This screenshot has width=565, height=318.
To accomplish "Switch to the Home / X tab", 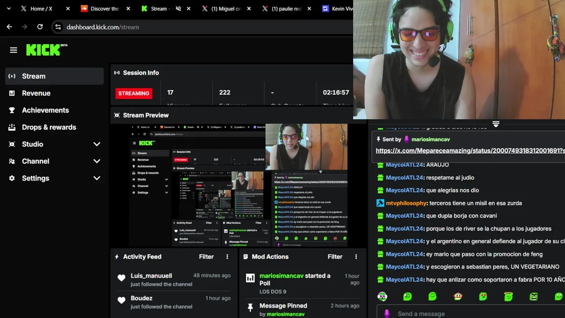I will point(41,8).
